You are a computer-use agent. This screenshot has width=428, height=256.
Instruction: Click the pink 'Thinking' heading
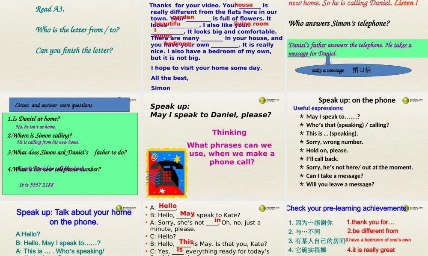pos(229,132)
